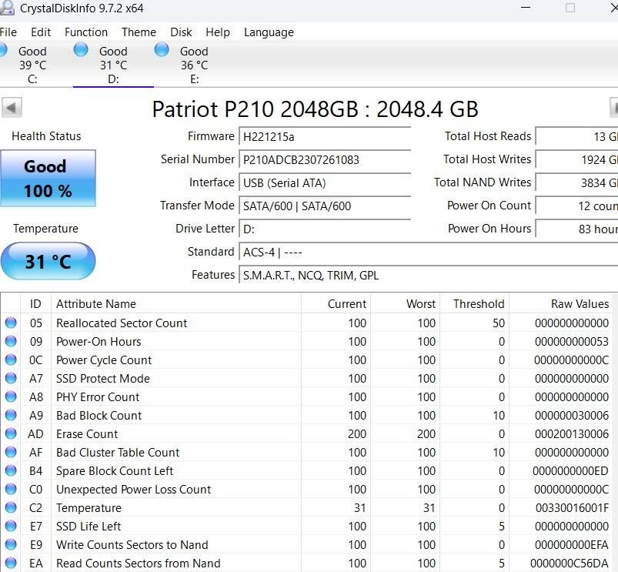Click the status orb beside SSD Life Left
618x572 pixels.
tap(11, 527)
